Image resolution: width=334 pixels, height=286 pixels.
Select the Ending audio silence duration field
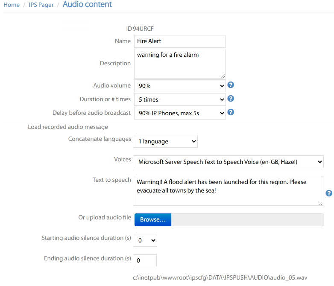(x=145, y=260)
